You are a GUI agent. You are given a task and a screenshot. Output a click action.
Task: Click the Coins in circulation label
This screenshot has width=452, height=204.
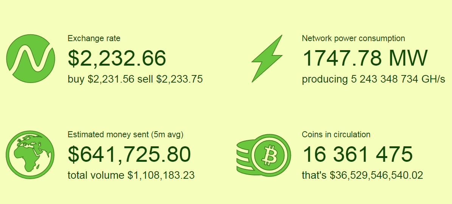[x=336, y=135]
